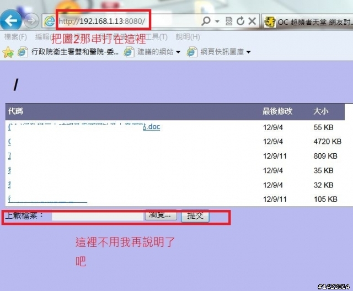Screen dimensions: 353x291
Task: Sort by the 大小 column header
Action: [x=321, y=111]
